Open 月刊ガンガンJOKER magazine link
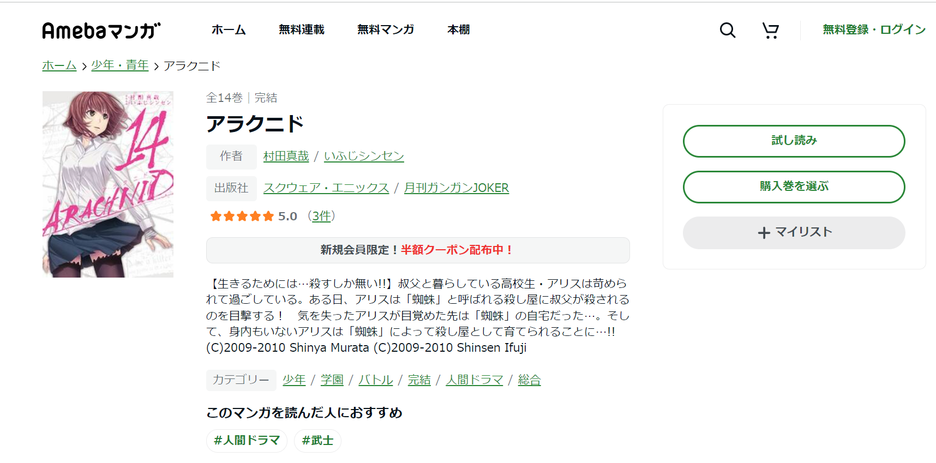This screenshot has width=936, height=463. point(457,188)
